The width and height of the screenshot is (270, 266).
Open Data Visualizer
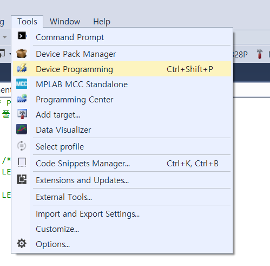tap(122, 129)
